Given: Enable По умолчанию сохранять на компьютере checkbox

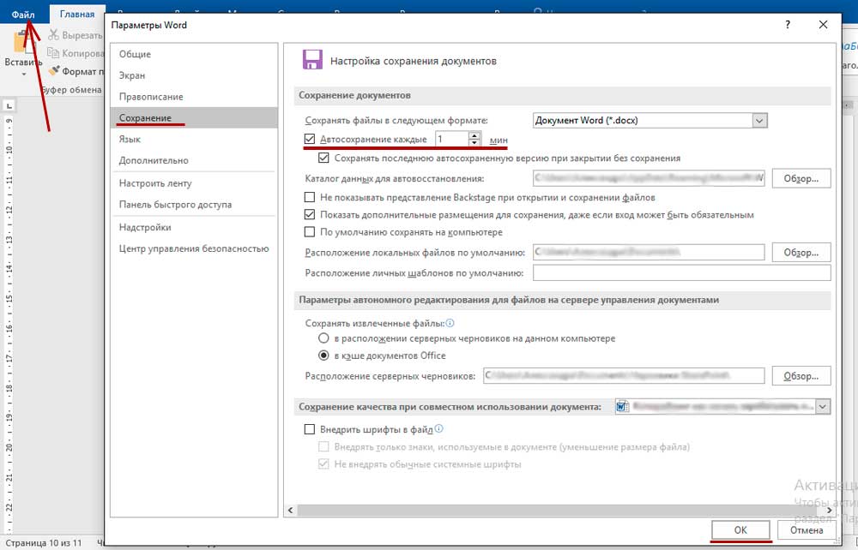Looking at the screenshot, I should coord(311,232).
